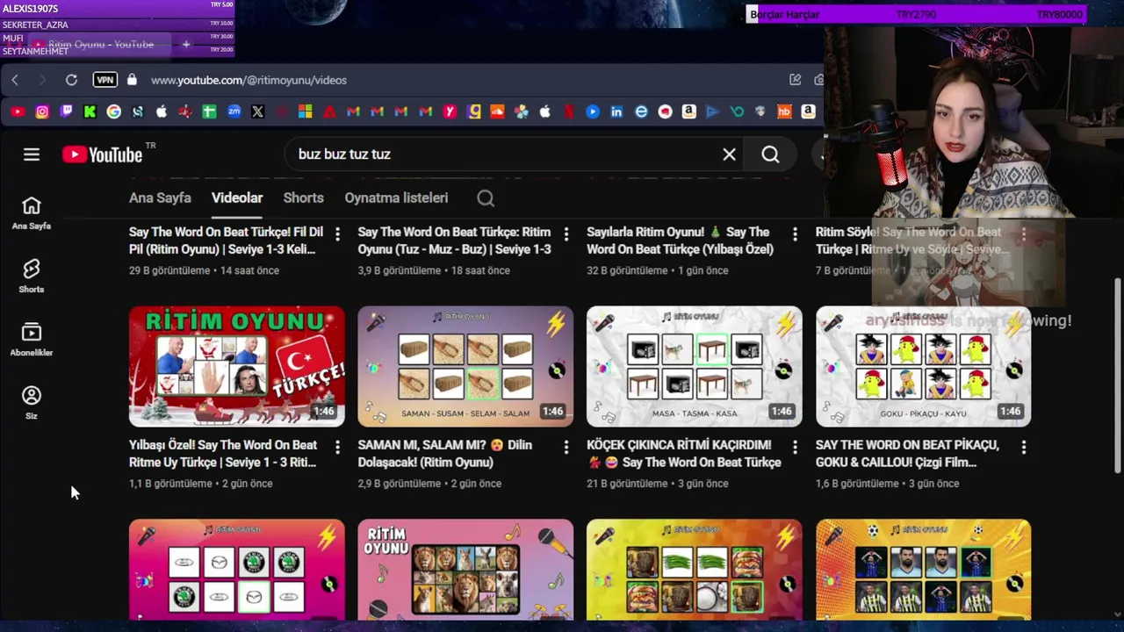
Task: Open the Zoom bookmark
Action: 234,111
